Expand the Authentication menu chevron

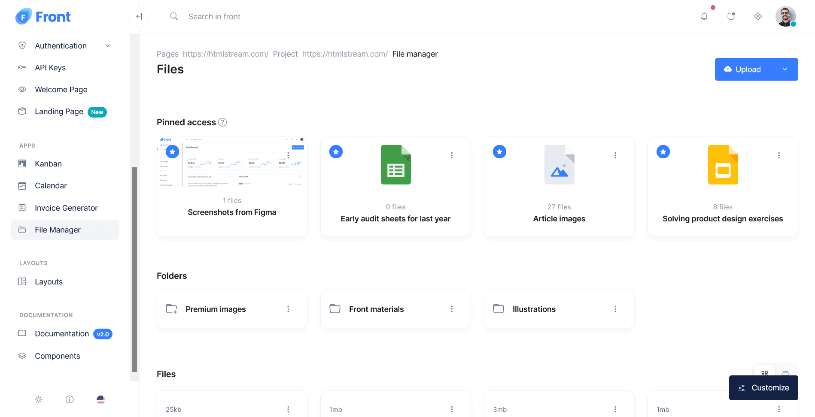(x=108, y=46)
